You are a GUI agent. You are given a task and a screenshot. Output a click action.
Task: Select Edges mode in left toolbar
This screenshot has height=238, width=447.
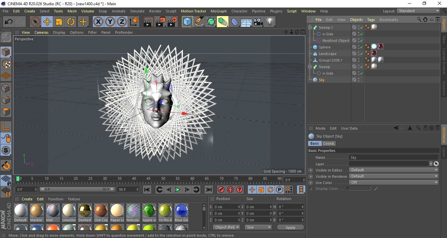6,100
